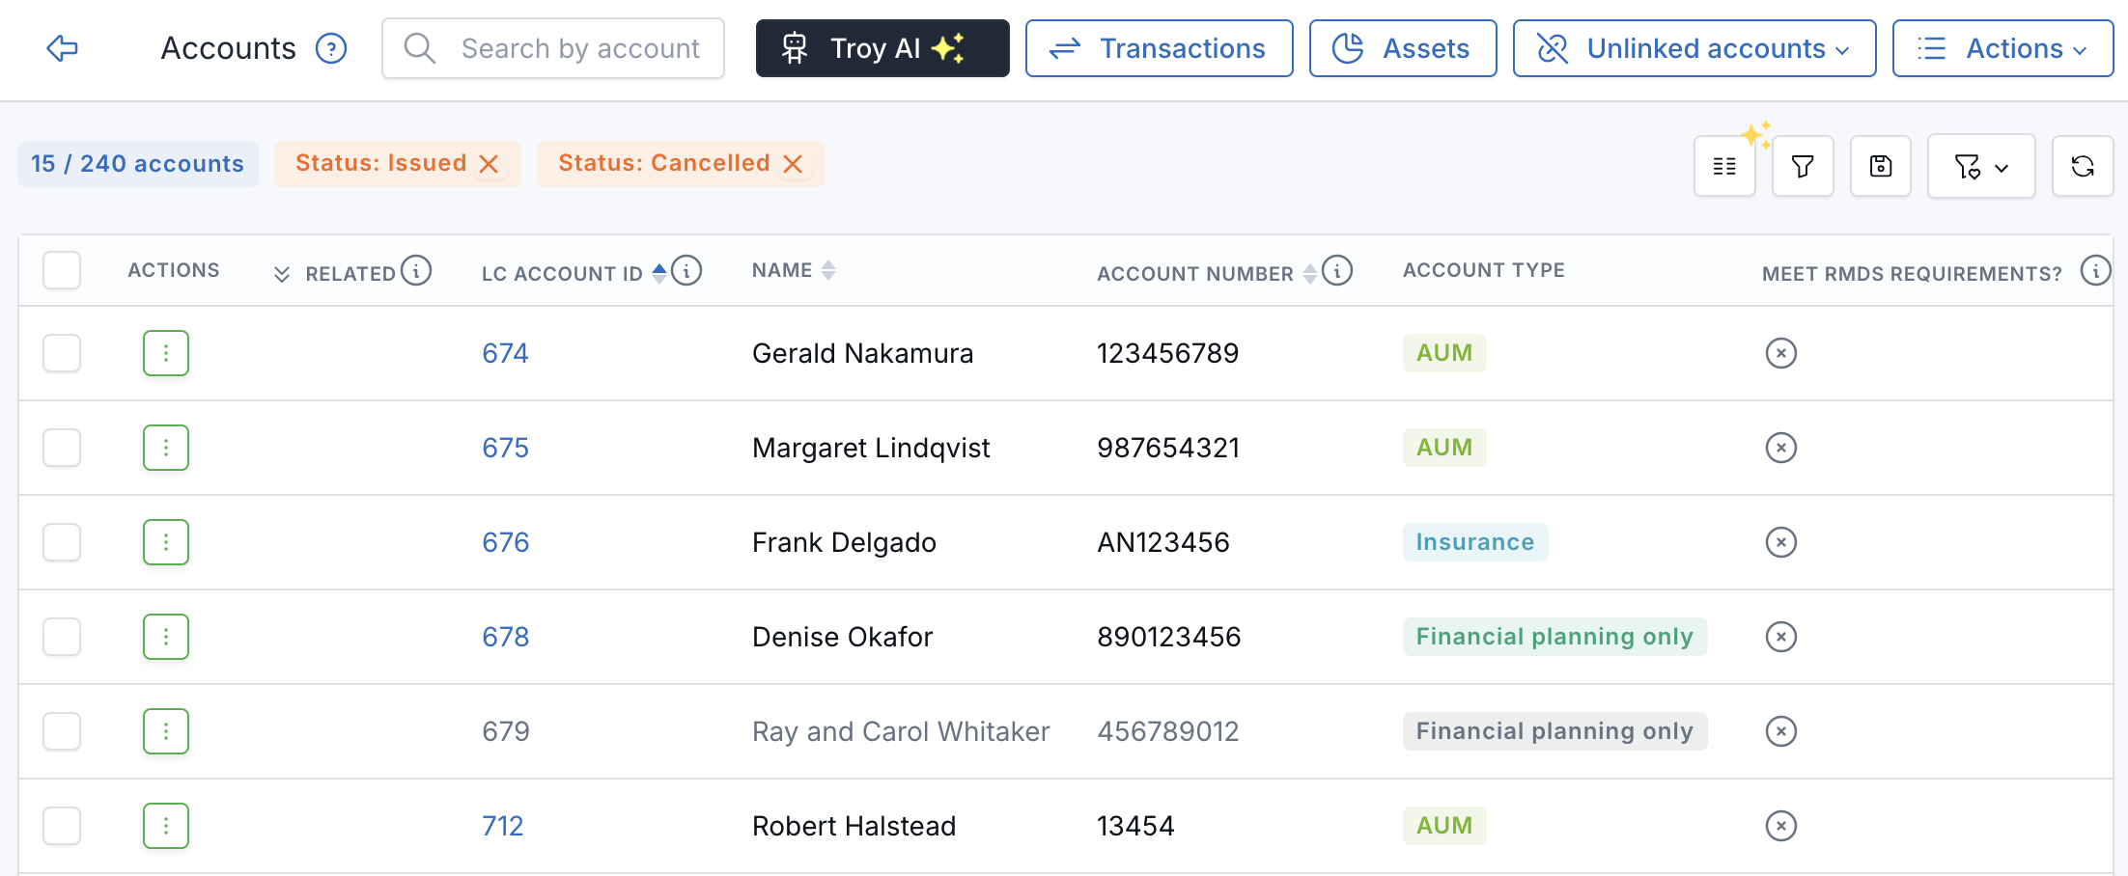Remove the Status: Issued filter
Viewport: 2128px width, 876px height.
point(490,164)
